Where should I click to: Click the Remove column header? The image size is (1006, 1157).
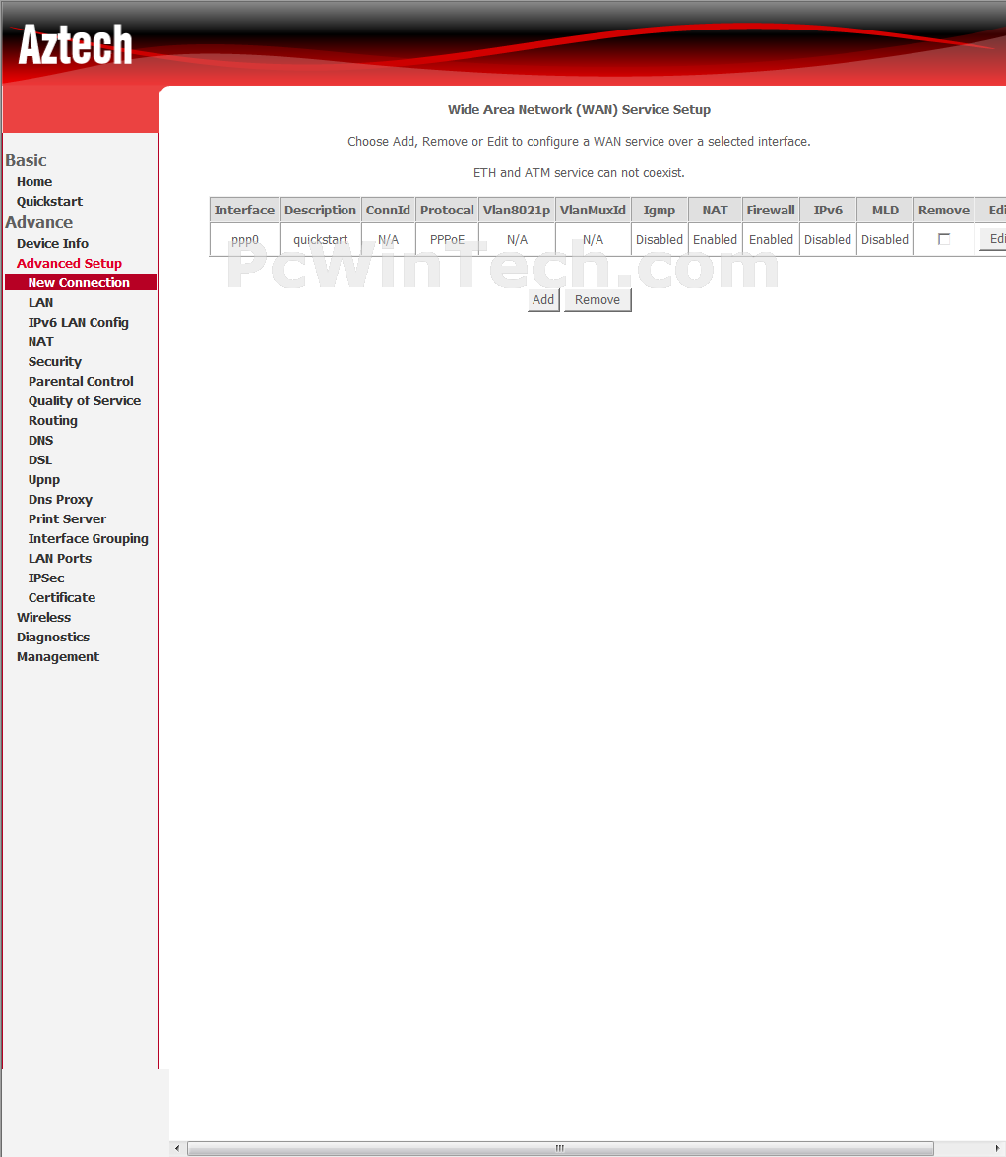tap(944, 211)
